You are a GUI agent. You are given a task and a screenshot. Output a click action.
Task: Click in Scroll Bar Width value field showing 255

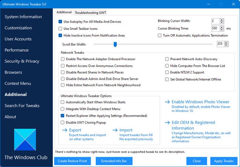coord(220,44)
